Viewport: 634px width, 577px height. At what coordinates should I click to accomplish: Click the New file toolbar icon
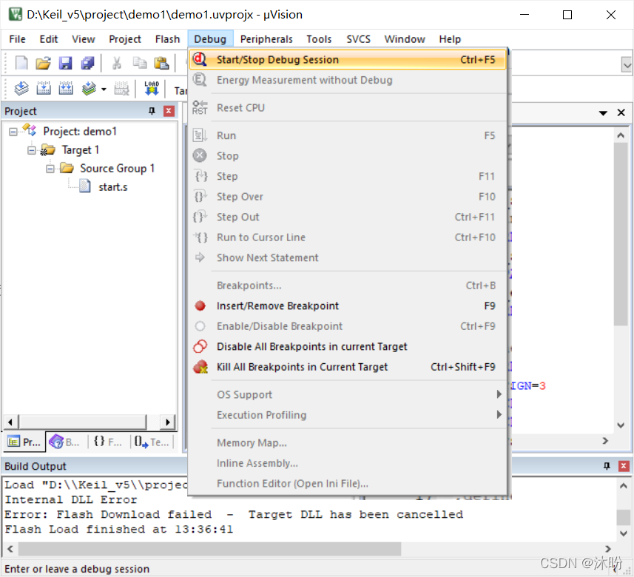[21, 63]
